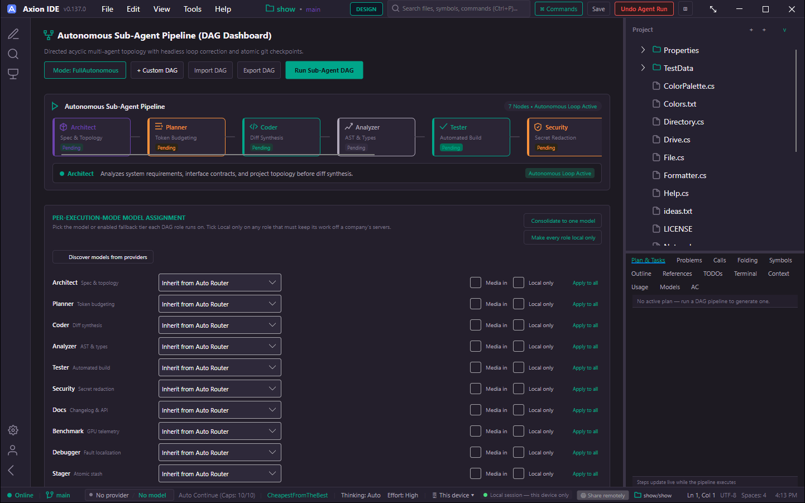Open the Analyzer model dropdown
The width and height of the screenshot is (805, 503).
(x=219, y=346)
